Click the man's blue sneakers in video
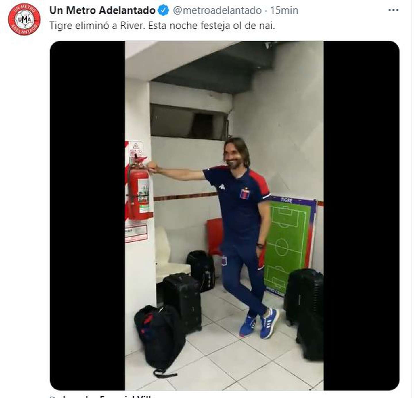 [259, 324]
